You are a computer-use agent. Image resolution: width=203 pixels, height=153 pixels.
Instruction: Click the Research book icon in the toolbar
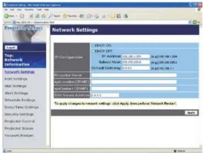(119, 16)
